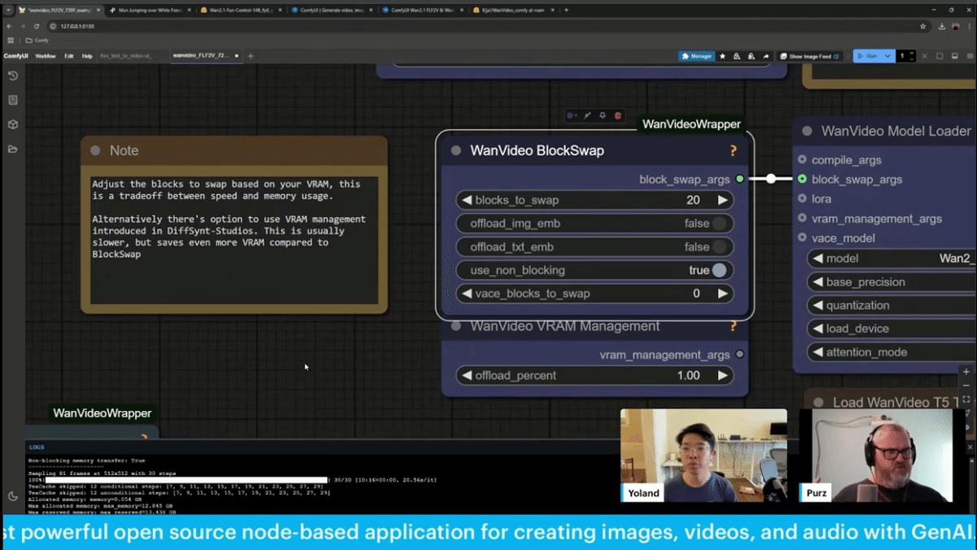Click block_swap_args input on Model Loader
977x550 pixels.
(803, 179)
